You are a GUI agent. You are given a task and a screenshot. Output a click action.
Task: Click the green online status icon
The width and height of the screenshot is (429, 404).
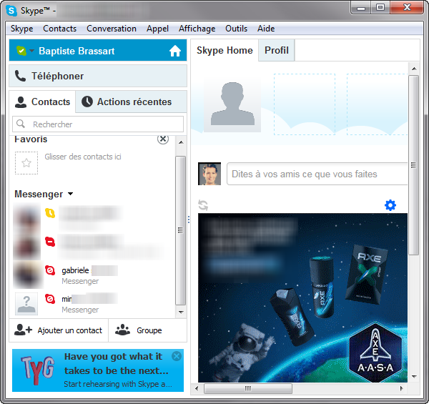[21, 51]
